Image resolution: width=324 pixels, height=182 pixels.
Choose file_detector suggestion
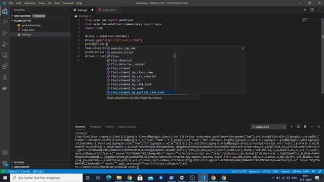tap(141, 60)
